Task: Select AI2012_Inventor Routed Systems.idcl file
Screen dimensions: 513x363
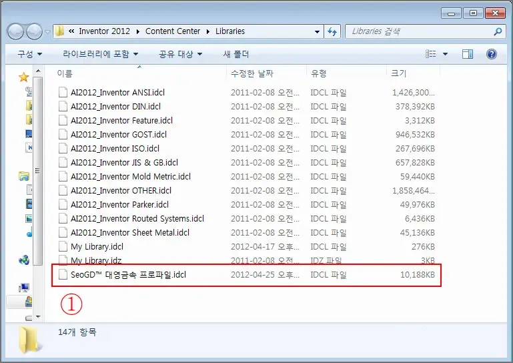Action: pyautogui.click(x=137, y=219)
